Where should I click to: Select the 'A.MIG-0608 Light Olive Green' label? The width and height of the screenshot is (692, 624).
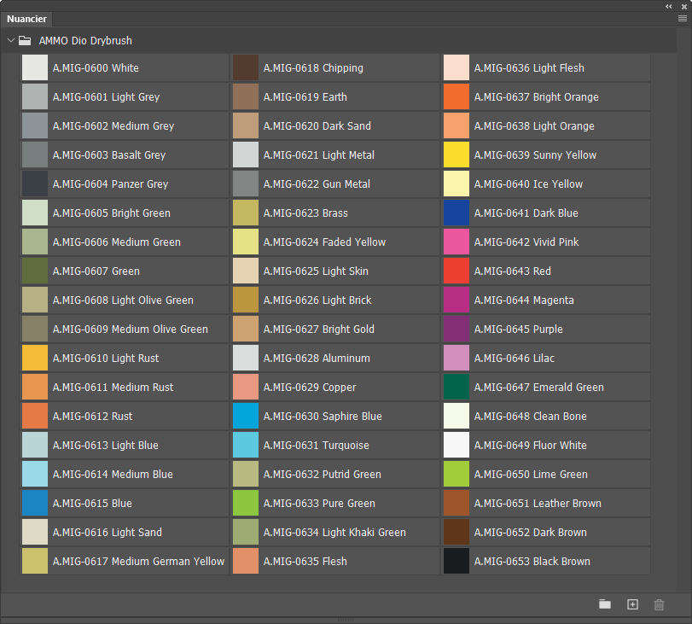(123, 300)
